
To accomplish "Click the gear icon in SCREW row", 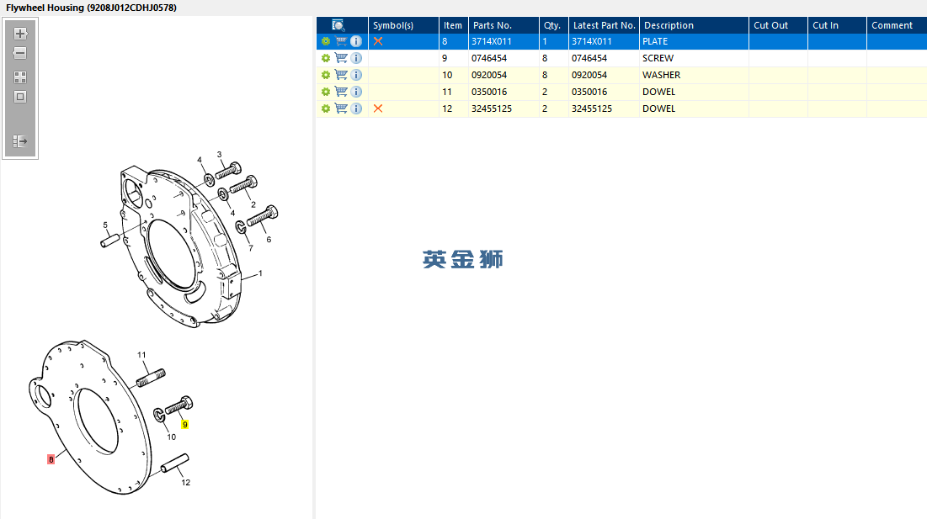I will pyautogui.click(x=326, y=58).
